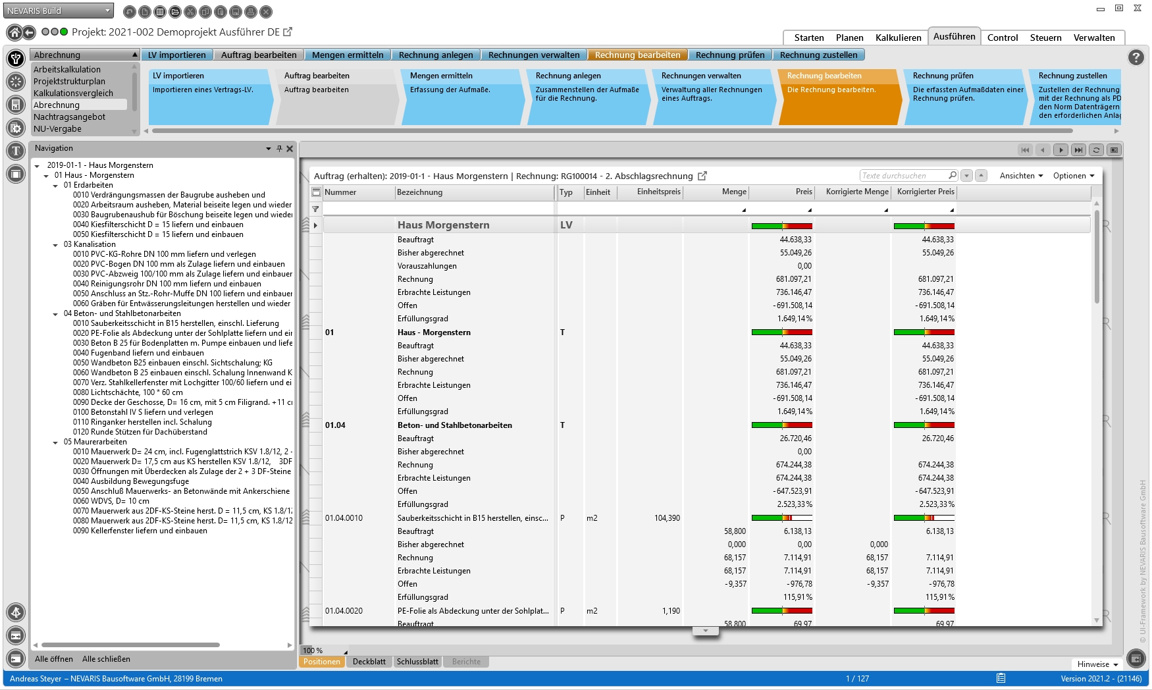Click the new document icon

[x=145, y=12]
